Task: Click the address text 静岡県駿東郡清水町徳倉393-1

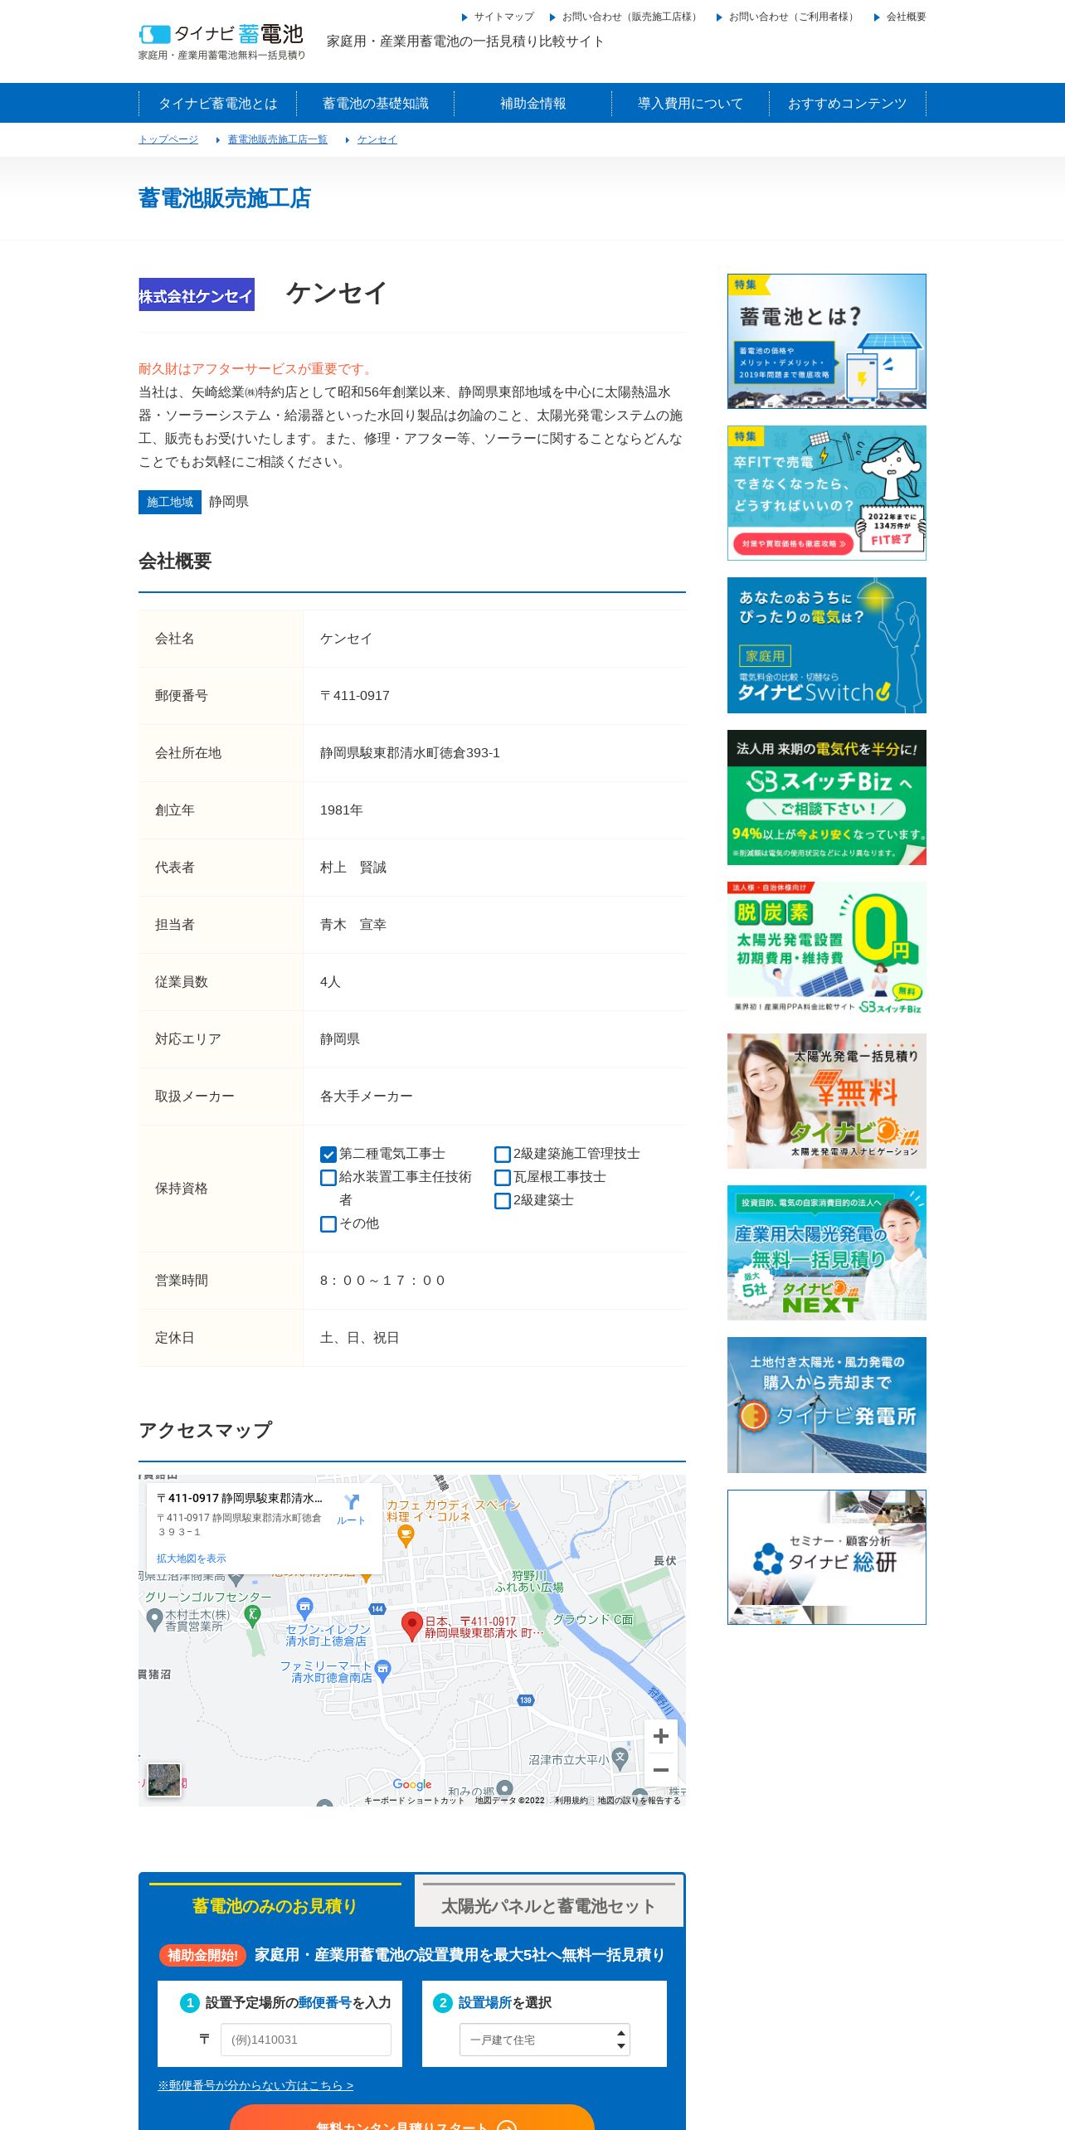Action: click(410, 753)
